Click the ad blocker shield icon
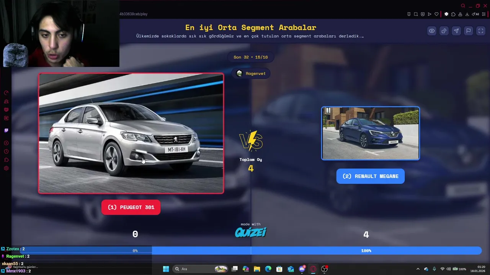 point(423,14)
